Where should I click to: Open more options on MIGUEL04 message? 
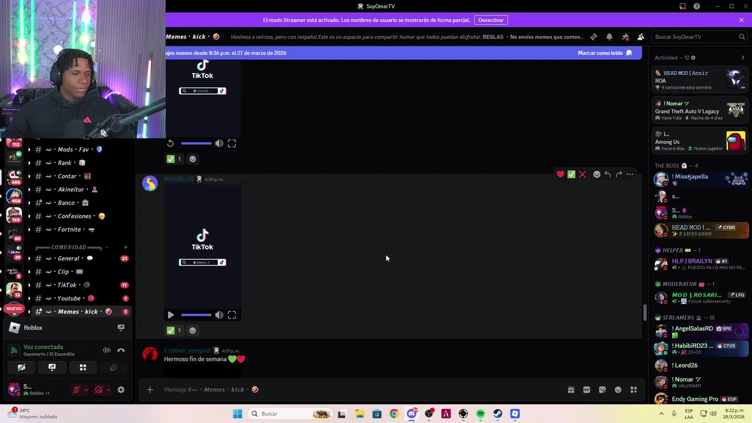click(x=630, y=174)
